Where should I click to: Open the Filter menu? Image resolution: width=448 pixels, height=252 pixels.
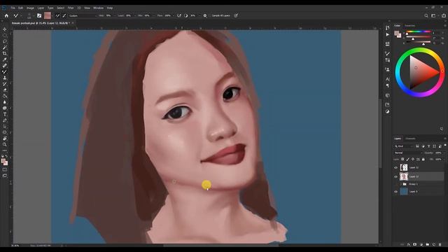pyautogui.click(x=71, y=8)
